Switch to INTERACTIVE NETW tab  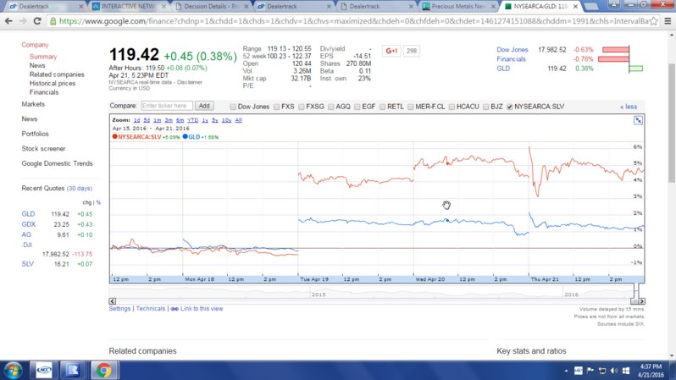click(x=129, y=7)
